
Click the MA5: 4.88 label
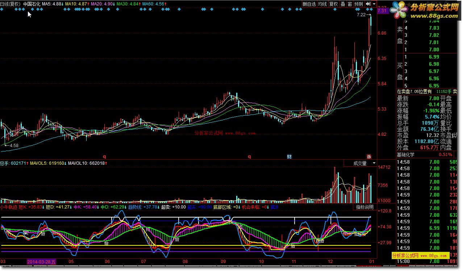click(52, 4)
